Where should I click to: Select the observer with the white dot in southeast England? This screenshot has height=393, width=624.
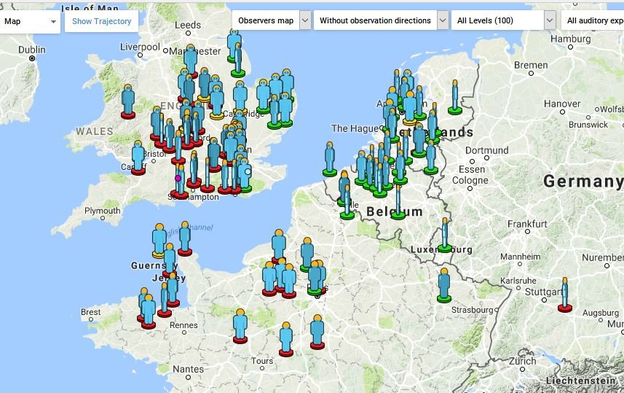pos(245,176)
